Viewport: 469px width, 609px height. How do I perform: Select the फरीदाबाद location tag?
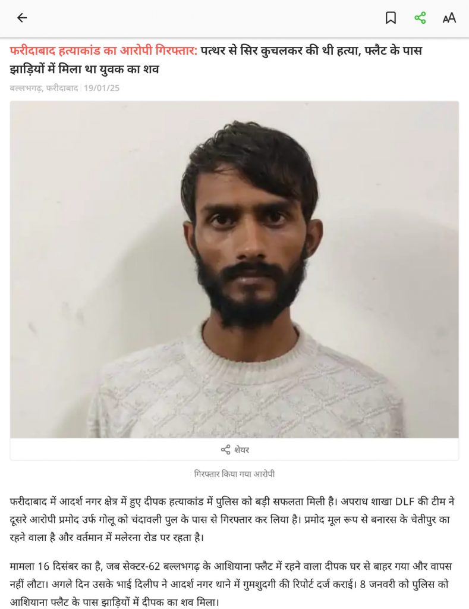click(62, 88)
